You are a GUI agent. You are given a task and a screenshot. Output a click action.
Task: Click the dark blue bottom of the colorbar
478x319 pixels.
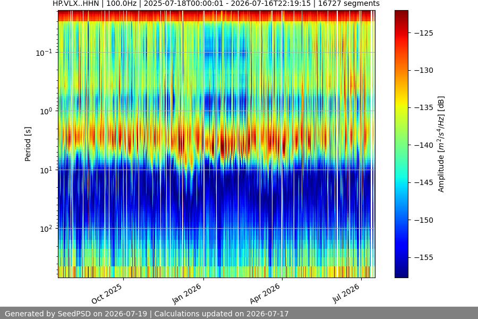(401, 273)
